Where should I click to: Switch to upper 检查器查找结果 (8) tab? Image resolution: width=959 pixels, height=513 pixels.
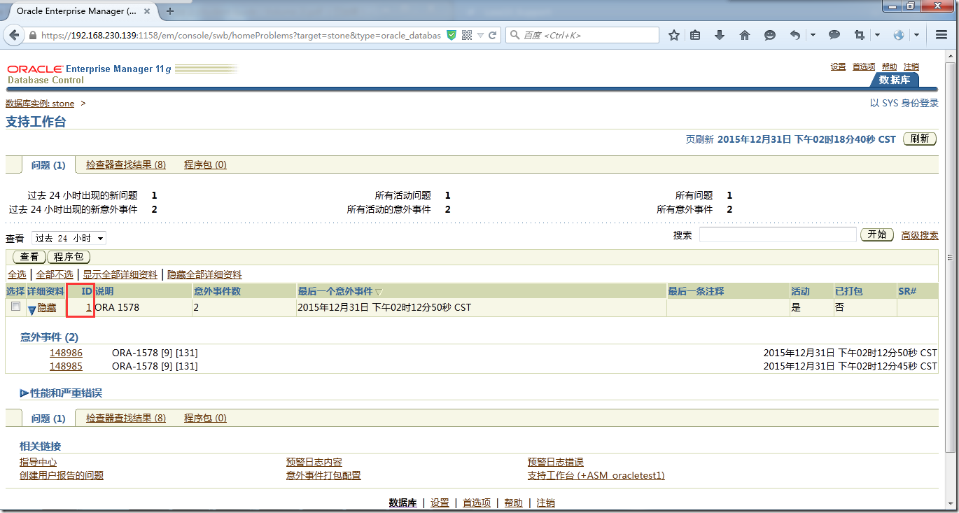coord(126,165)
